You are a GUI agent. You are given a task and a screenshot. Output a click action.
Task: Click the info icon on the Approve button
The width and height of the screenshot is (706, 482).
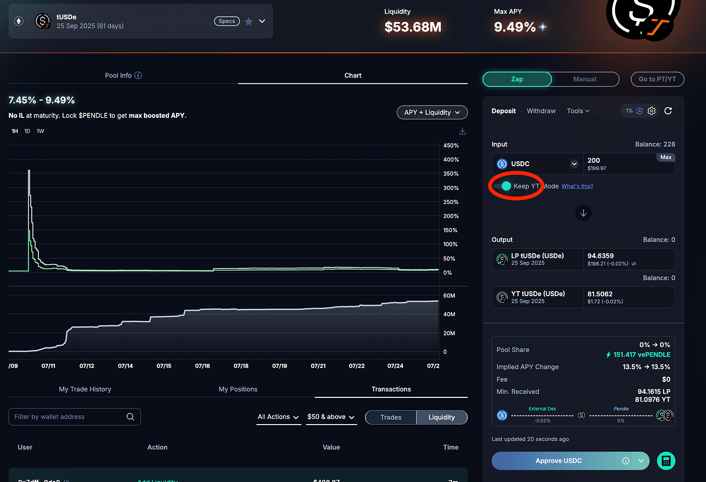pos(626,461)
